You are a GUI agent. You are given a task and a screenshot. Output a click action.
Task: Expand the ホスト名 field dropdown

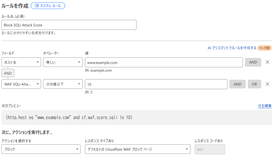click(21, 62)
